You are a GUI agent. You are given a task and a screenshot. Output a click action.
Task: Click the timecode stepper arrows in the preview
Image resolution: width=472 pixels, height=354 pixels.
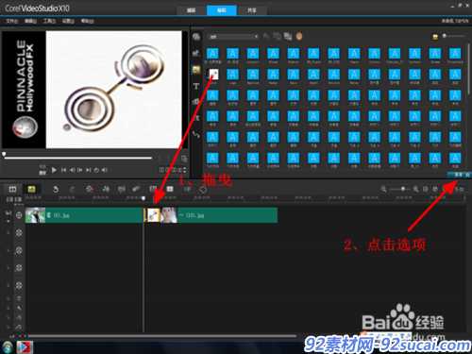click(x=184, y=170)
